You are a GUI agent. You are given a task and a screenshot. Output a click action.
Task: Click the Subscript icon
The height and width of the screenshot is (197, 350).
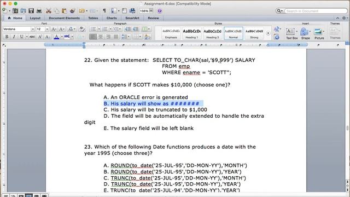pos(47,37)
